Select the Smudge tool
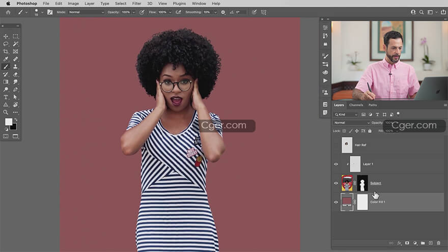 coord(15,82)
